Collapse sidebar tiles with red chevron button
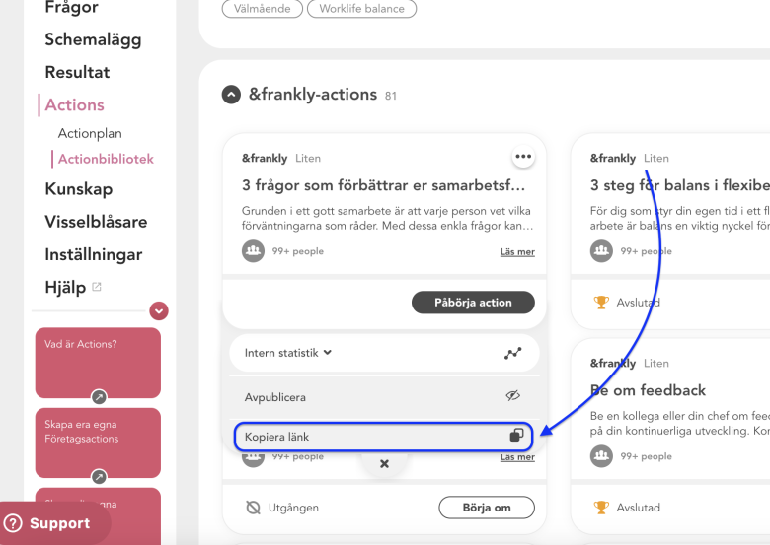The height and width of the screenshot is (545, 770). pyautogui.click(x=159, y=310)
